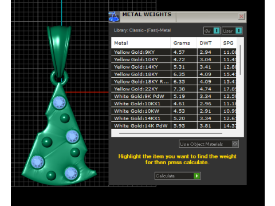Sort by the DWT column header
The image size is (275, 206).
tap(209, 43)
